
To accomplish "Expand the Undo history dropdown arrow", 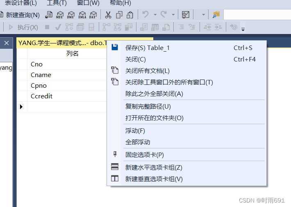I will (x=155, y=14).
